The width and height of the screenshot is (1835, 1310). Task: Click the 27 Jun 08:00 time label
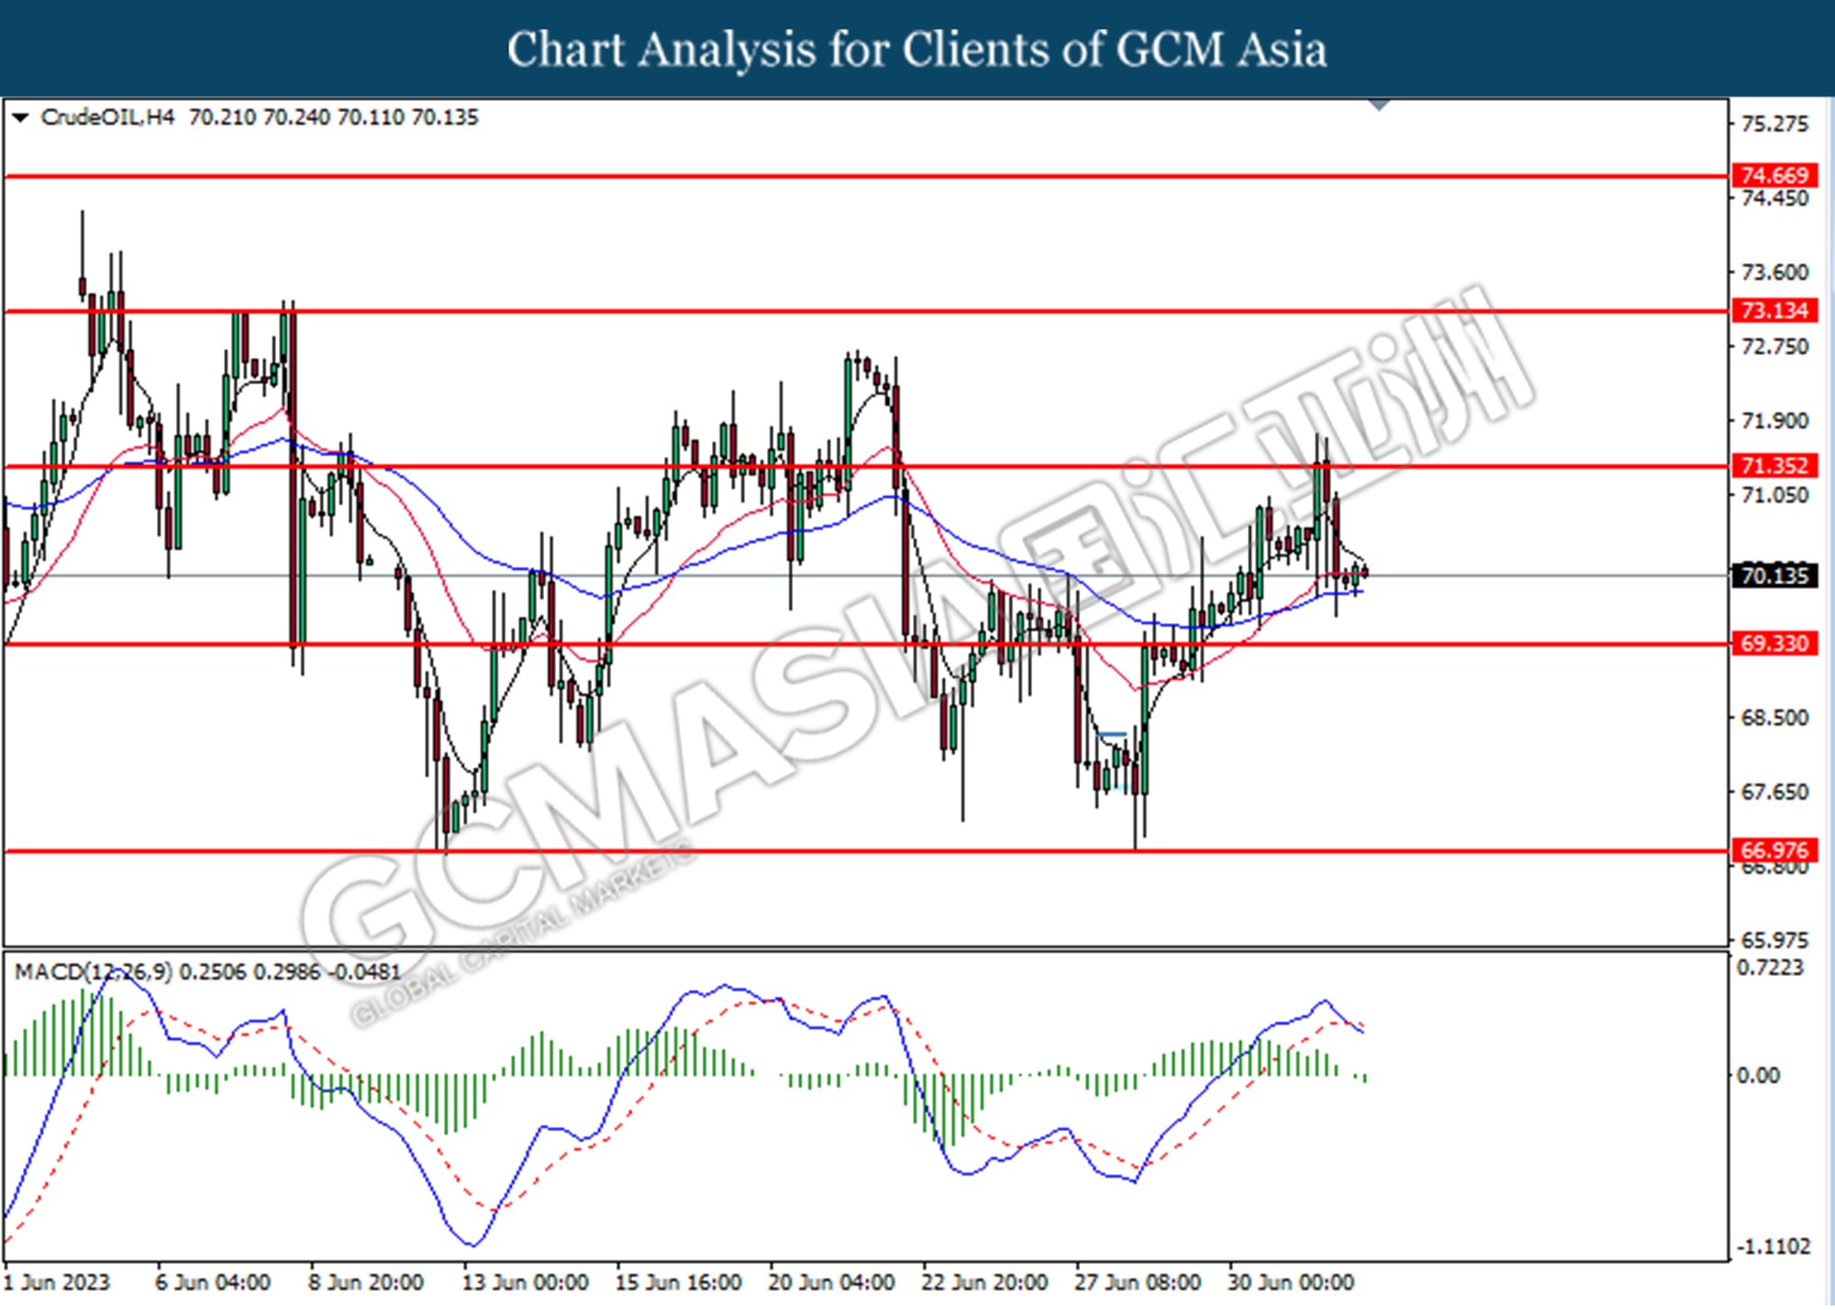1138,1282
